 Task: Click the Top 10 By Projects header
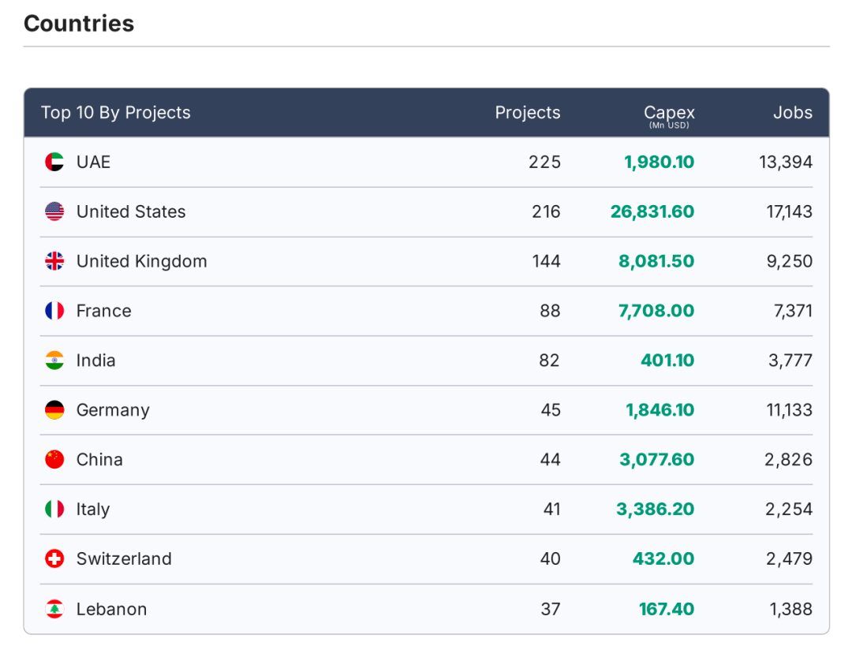[116, 113]
